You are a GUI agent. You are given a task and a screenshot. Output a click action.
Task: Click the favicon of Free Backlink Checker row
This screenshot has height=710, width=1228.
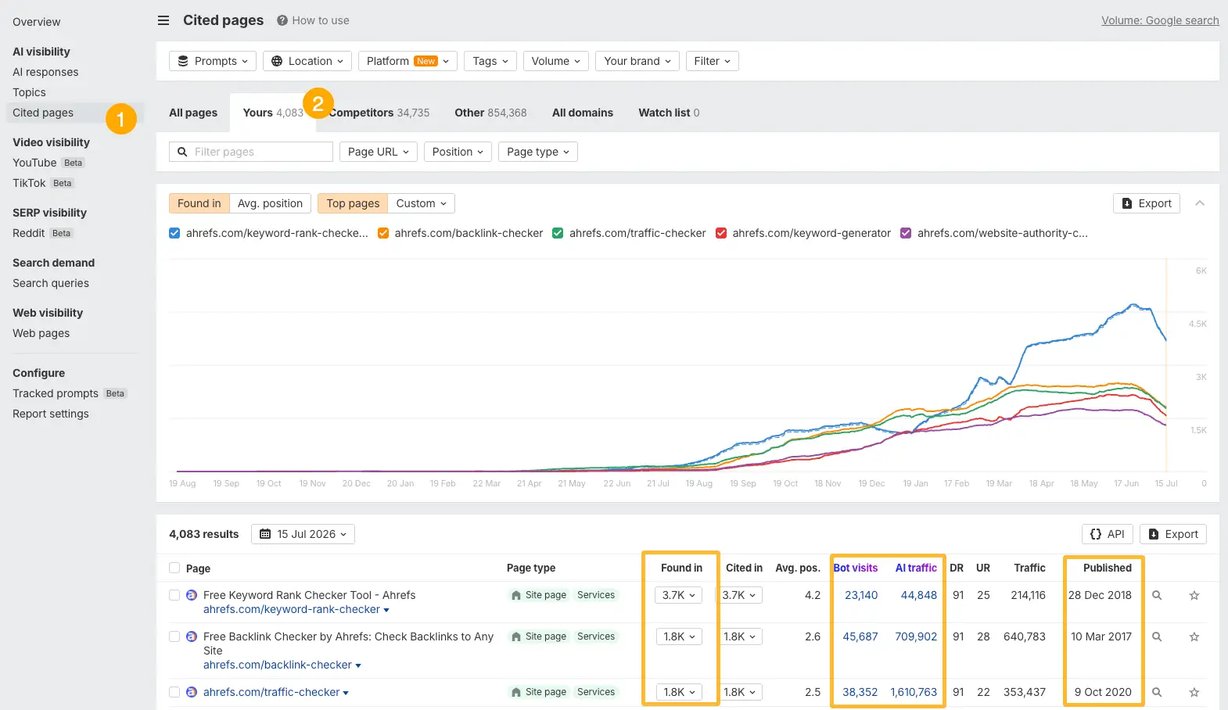[x=192, y=636]
